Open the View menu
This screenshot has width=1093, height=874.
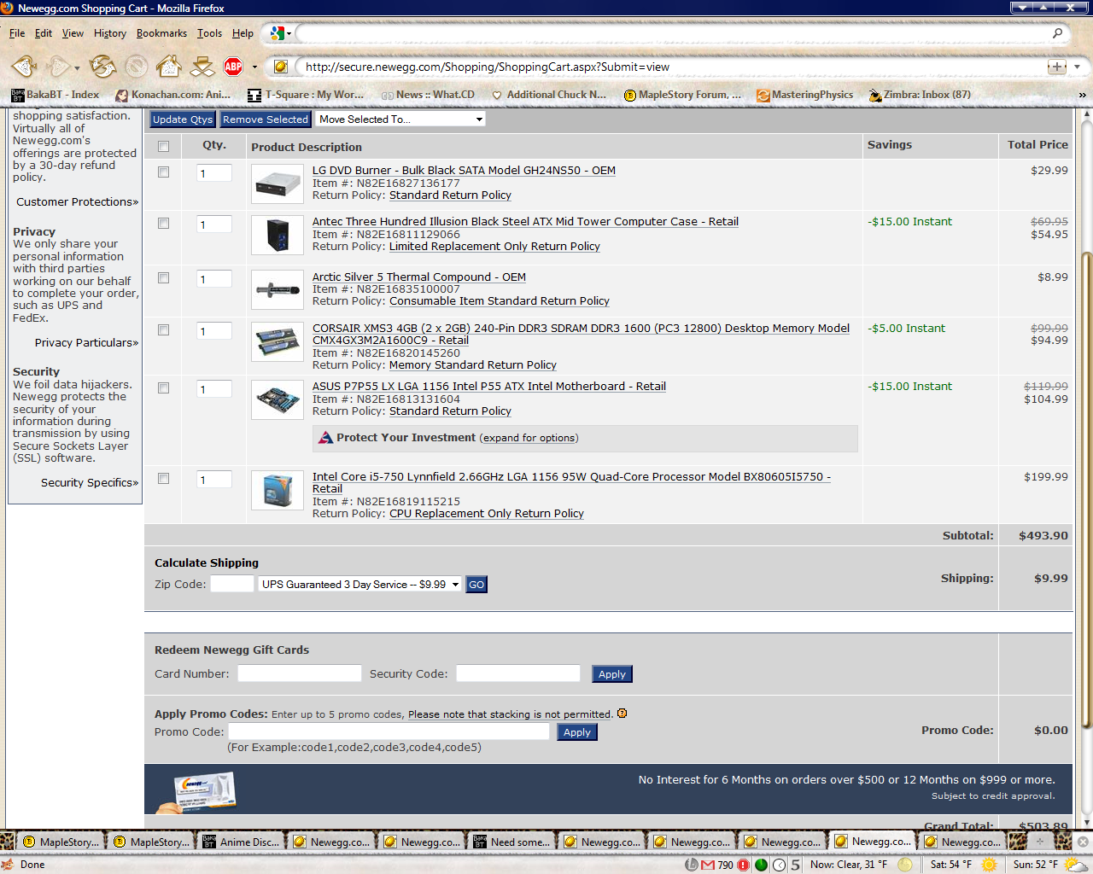[x=73, y=33]
